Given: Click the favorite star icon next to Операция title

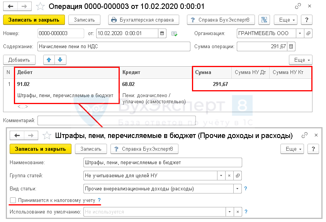Looking at the screenshot, I should (40, 7).
